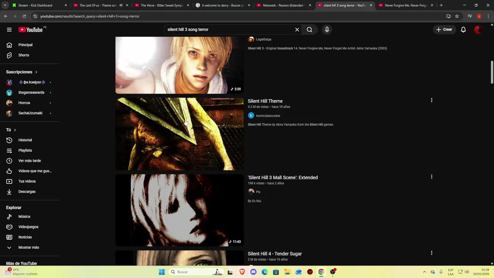The height and width of the screenshot is (278, 494).
Task: Bookmark this page with the star
Action: [457, 16]
